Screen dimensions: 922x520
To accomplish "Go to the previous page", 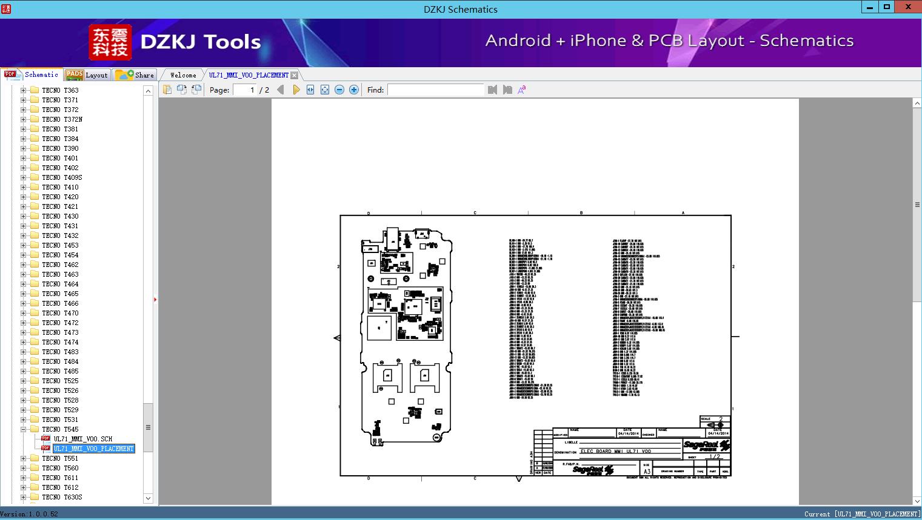I will 280,90.
